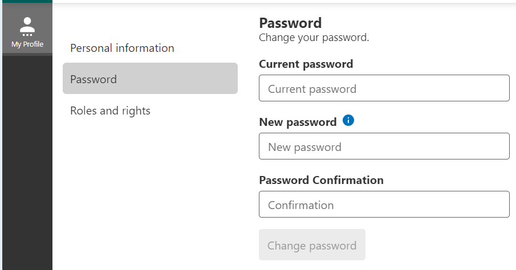Click the empty dark sidebar below My Profile
The width and height of the screenshot is (516, 270).
coord(27,165)
